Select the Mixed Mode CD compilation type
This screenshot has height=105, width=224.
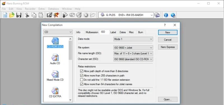55,76
